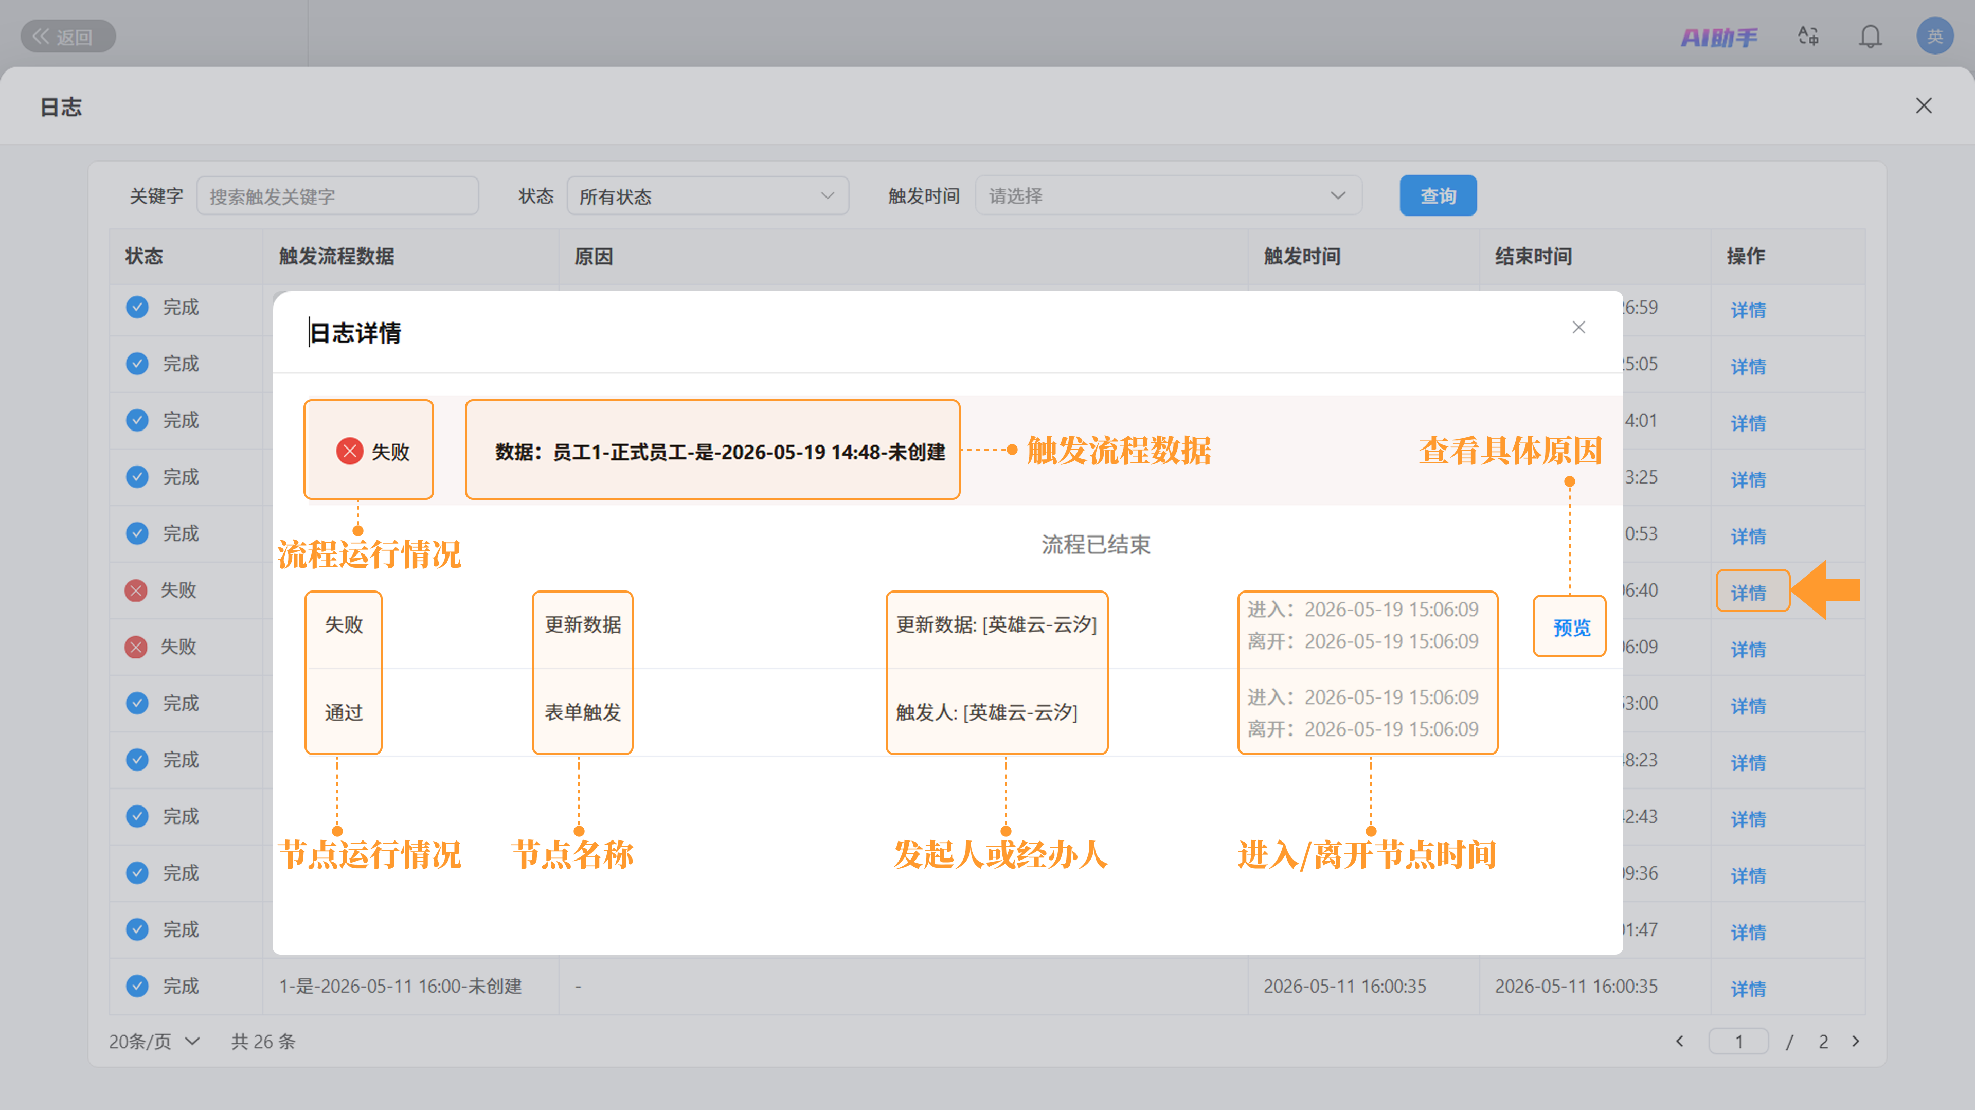The height and width of the screenshot is (1110, 1975).
Task: Click the 失败 status icon in row ending 6:40
Action: [x=136, y=590]
